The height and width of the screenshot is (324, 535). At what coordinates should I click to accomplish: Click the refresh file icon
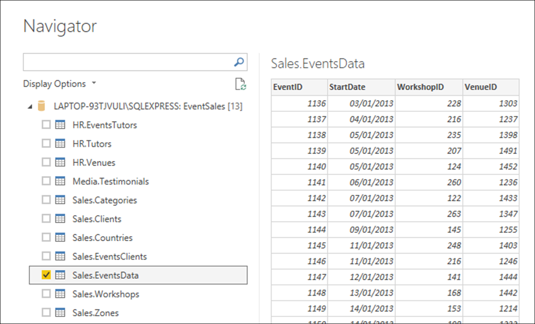[x=240, y=84]
